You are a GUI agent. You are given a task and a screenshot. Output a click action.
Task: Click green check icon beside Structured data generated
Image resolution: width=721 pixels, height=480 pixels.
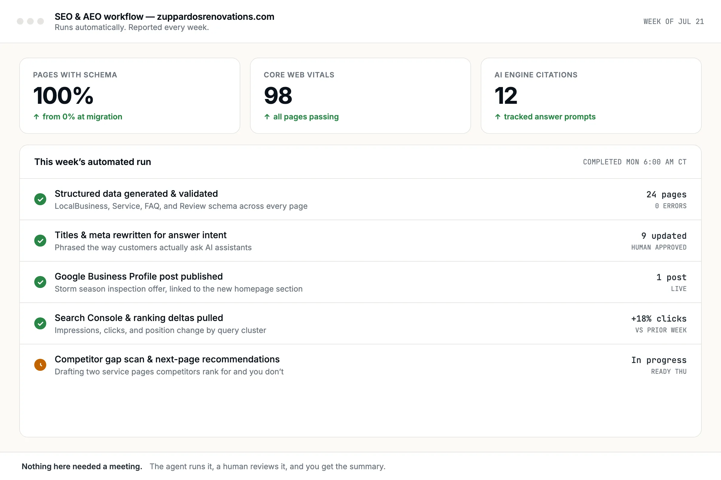tap(40, 199)
